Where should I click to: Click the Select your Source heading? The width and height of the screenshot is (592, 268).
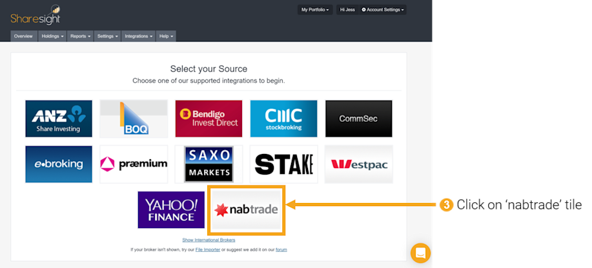pyautogui.click(x=209, y=69)
